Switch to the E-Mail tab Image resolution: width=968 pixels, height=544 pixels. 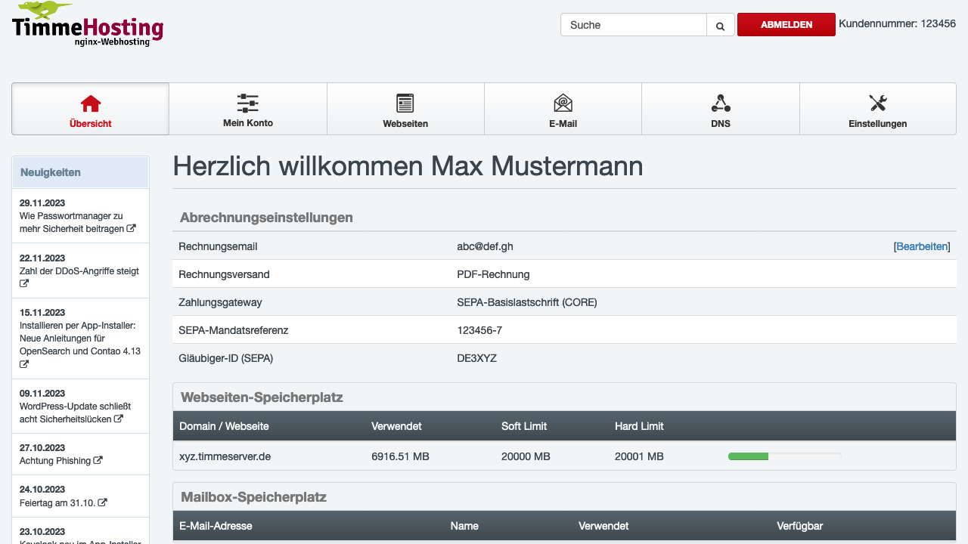pos(563,109)
